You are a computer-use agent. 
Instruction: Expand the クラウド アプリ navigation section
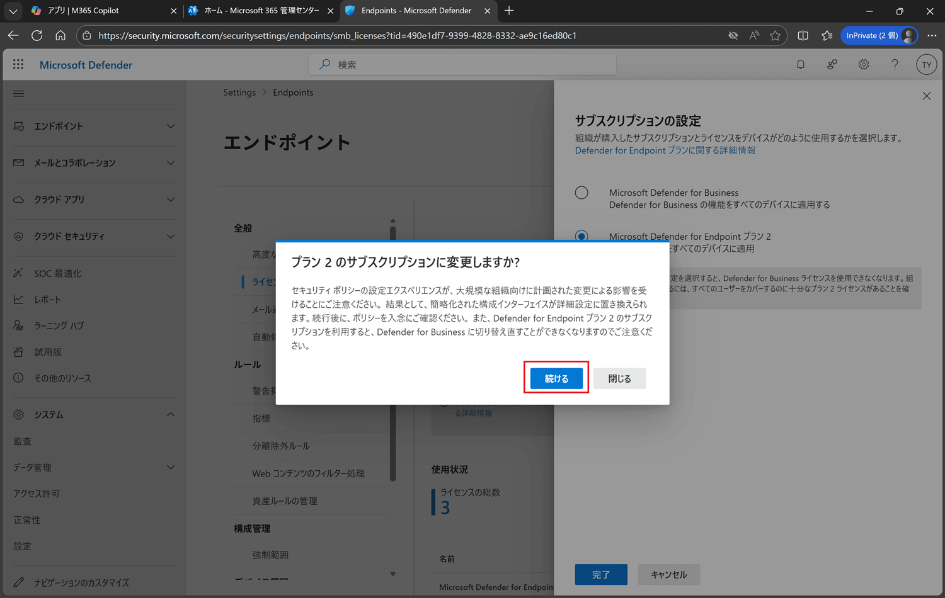[171, 200]
